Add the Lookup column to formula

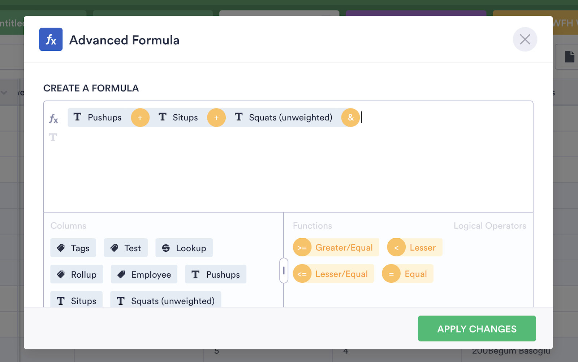184,248
